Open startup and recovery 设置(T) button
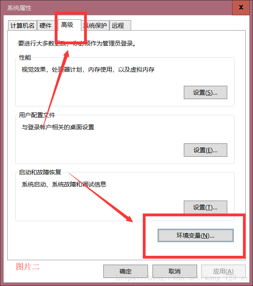253x286 pixels. (x=206, y=207)
